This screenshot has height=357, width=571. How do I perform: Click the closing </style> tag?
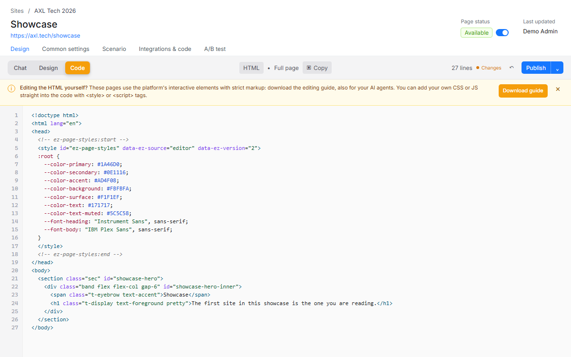pyautogui.click(x=50, y=246)
